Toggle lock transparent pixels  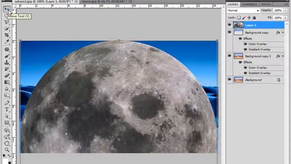pos(239,18)
